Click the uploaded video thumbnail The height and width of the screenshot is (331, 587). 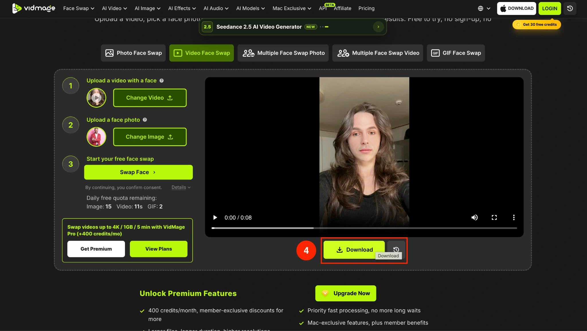pos(96,98)
